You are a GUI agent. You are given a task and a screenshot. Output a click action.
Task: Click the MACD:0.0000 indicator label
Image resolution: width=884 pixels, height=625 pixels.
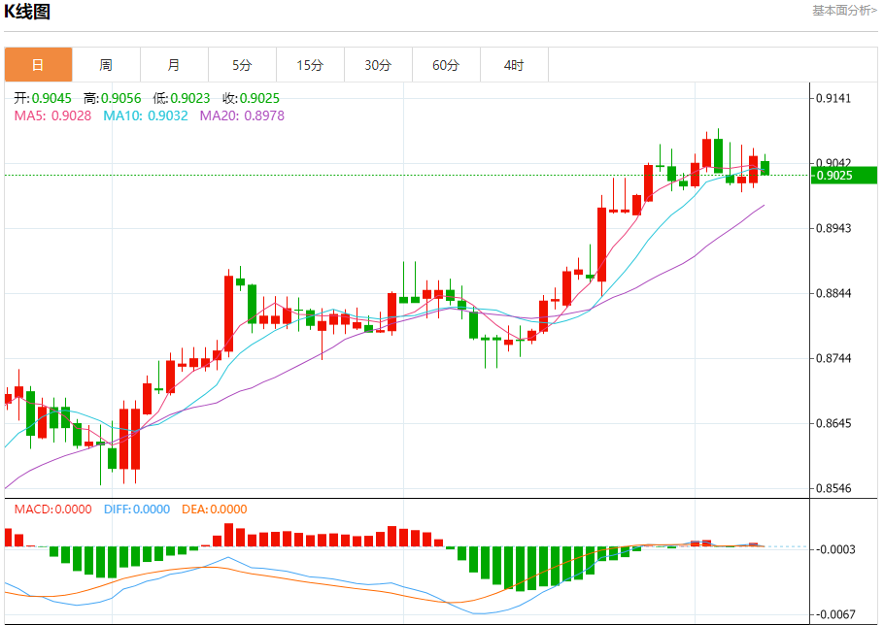coord(53,509)
